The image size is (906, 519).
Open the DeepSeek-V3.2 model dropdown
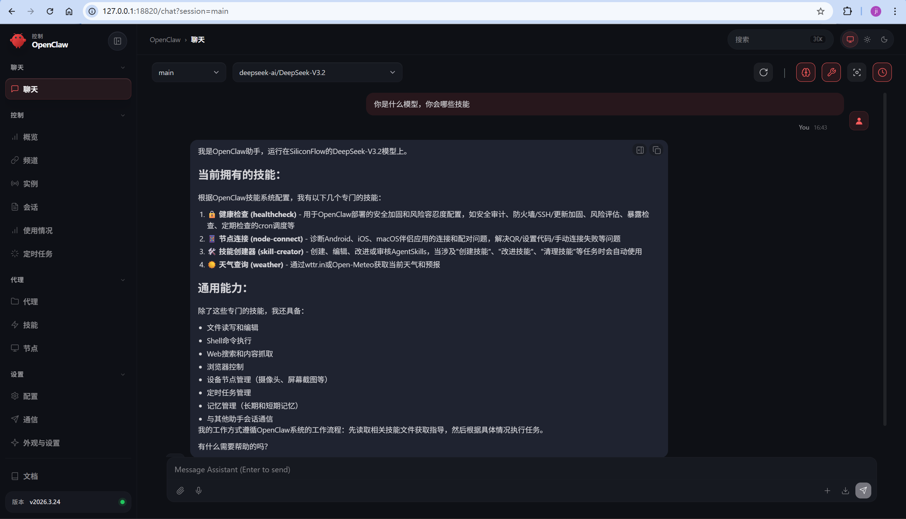[317, 72]
